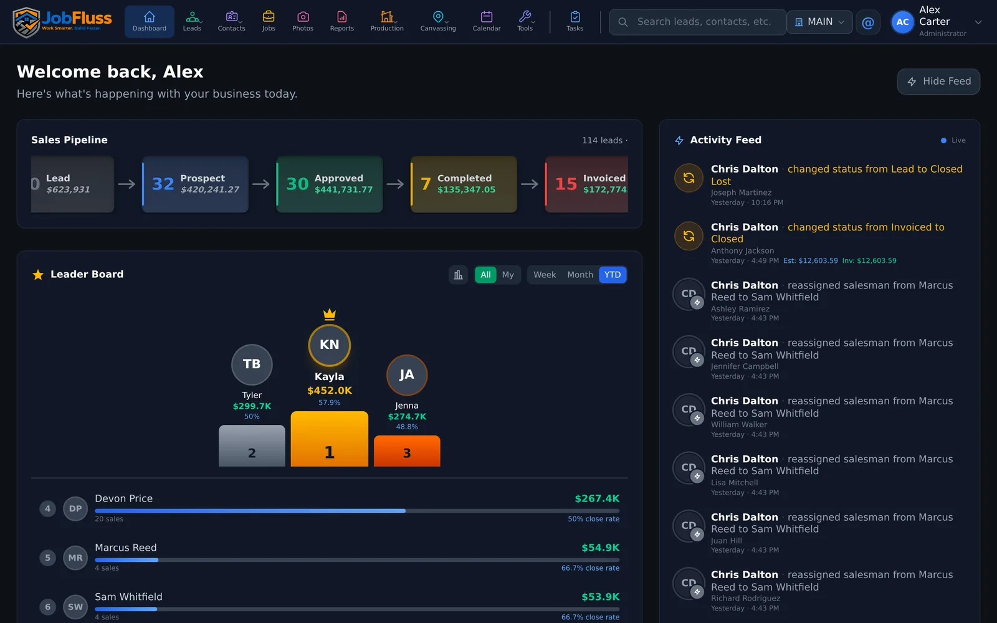Image resolution: width=997 pixels, height=623 pixels.
Task: Open the Dashboard nav icon
Action: (150, 22)
